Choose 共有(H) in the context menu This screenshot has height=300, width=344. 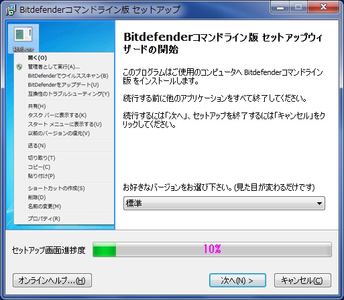(x=37, y=106)
